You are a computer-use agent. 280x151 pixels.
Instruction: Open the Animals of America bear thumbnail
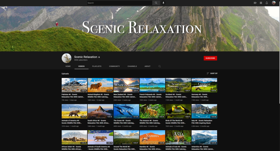coord(74,111)
